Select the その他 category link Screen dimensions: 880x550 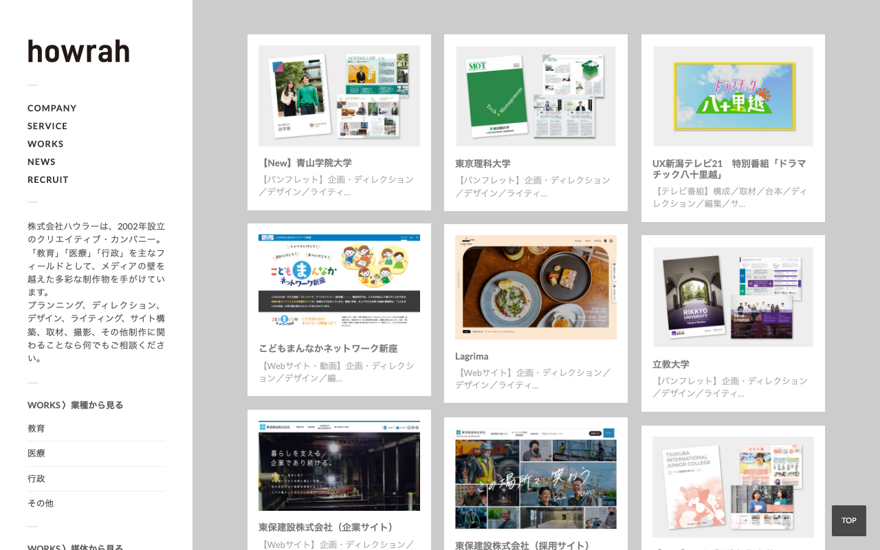41,503
